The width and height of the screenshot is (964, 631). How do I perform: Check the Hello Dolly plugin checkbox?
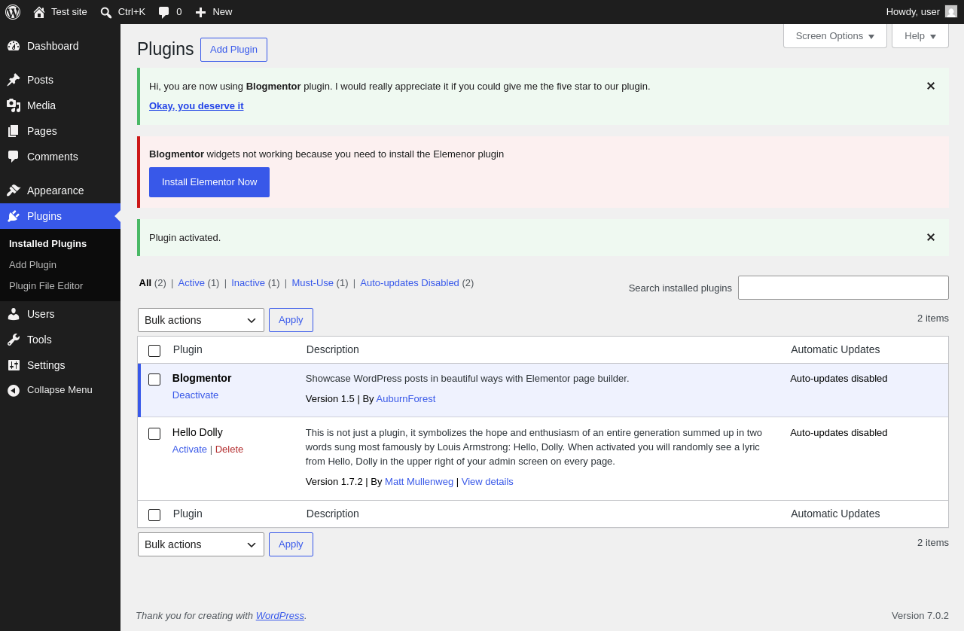tap(154, 434)
